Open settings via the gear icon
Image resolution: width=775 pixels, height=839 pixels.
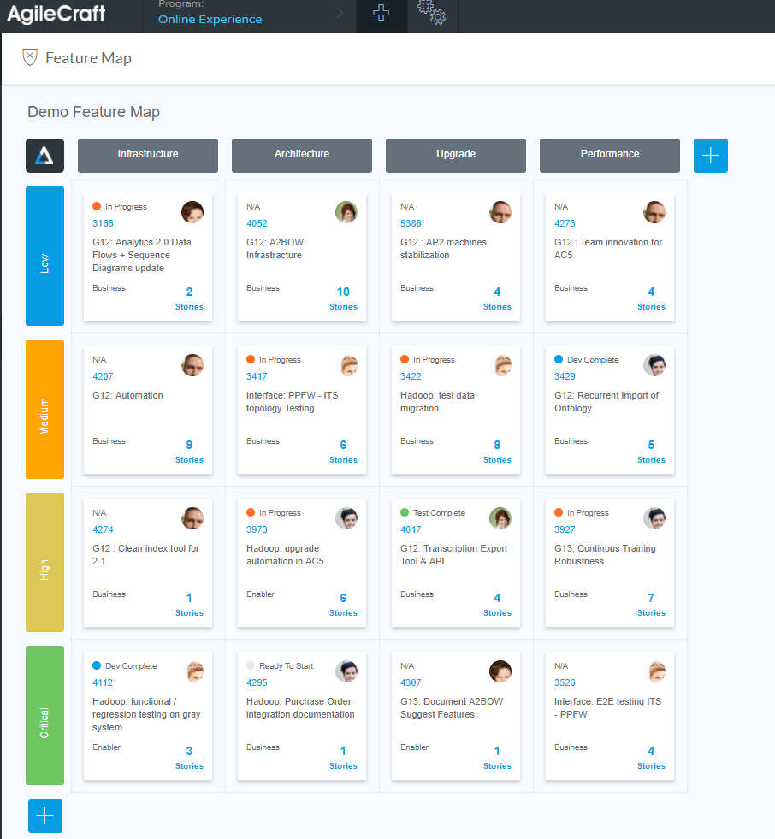[432, 15]
